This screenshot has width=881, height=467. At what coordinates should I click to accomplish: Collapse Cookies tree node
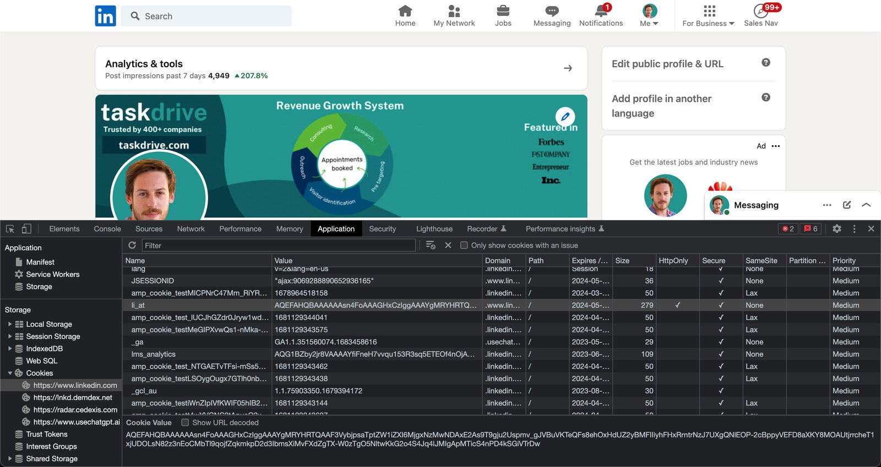point(10,373)
